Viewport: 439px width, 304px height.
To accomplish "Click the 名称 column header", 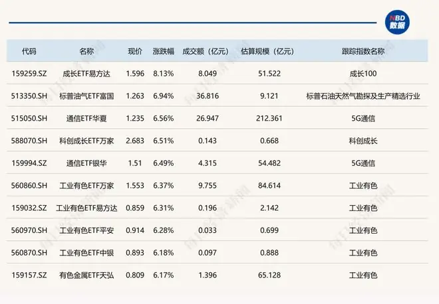I will tap(86, 51).
